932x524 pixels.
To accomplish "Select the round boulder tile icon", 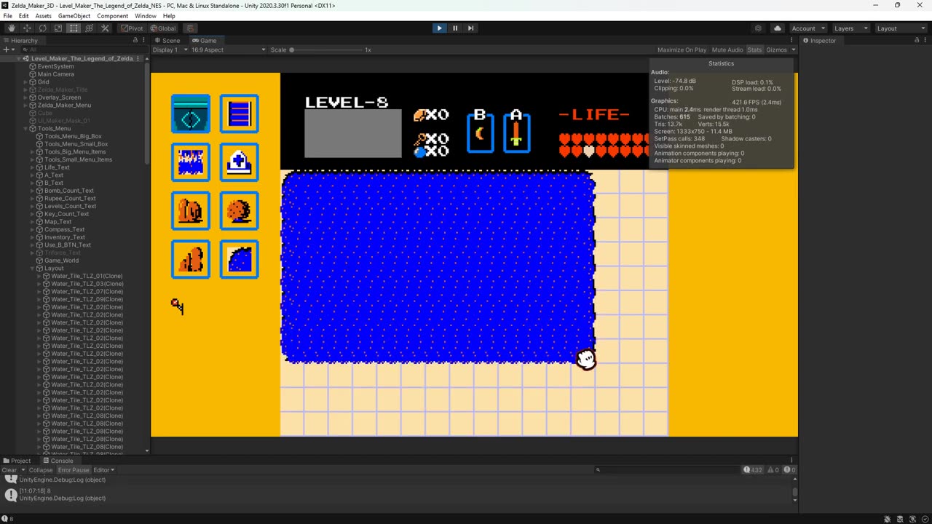I will [240, 211].
